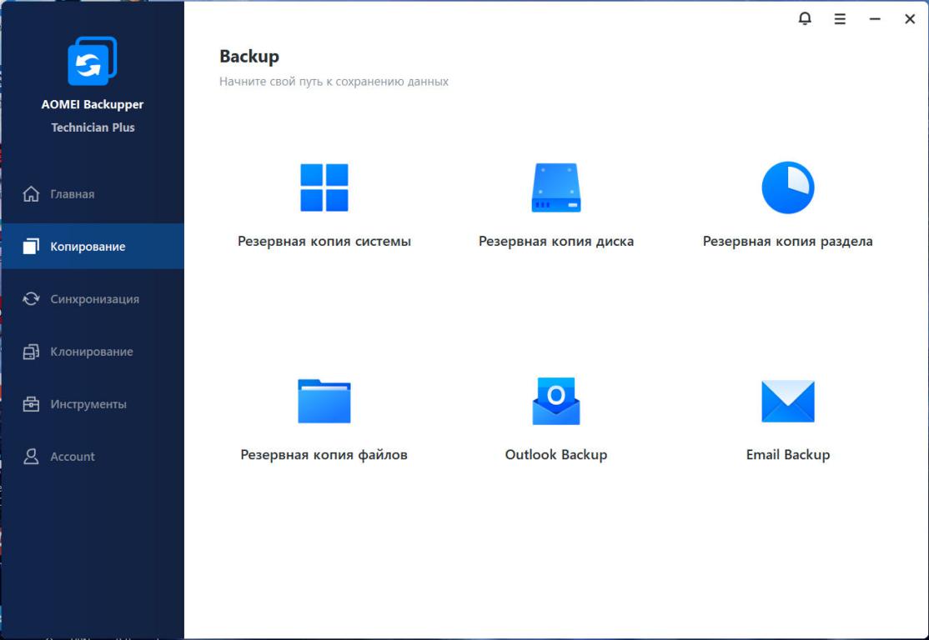Click the file backup folder icon
This screenshot has width=929, height=640.
tap(324, 401)
